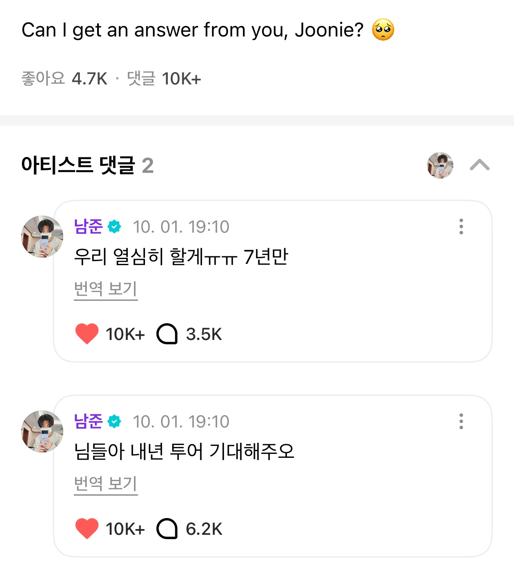Click '번역 보기' under the '7년만' comment
The image size is (514, 577).
[x=105, y=289]
